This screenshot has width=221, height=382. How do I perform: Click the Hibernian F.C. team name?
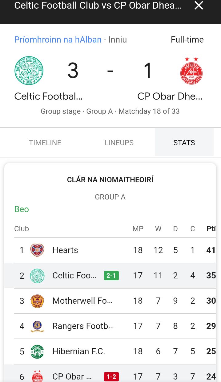click(79, 351)
